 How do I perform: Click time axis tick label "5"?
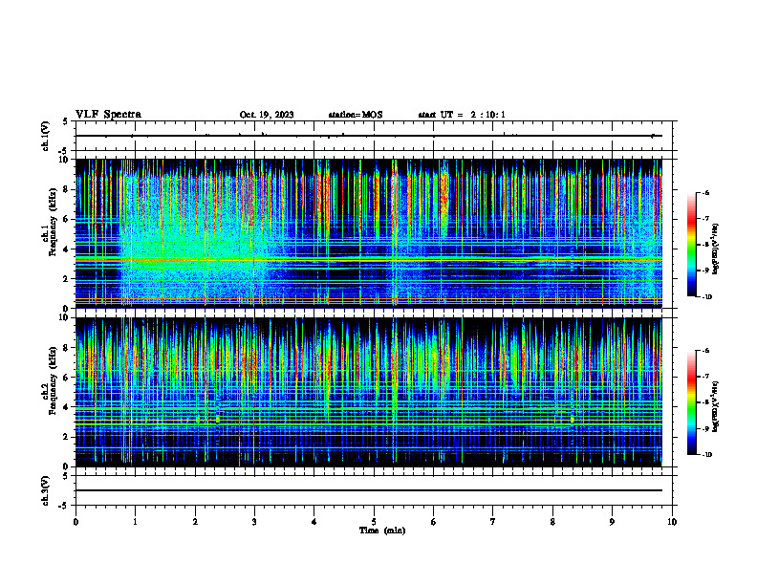point(374,522)
